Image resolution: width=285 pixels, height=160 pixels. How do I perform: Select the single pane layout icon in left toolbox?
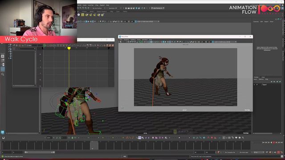tap(3, 56)
